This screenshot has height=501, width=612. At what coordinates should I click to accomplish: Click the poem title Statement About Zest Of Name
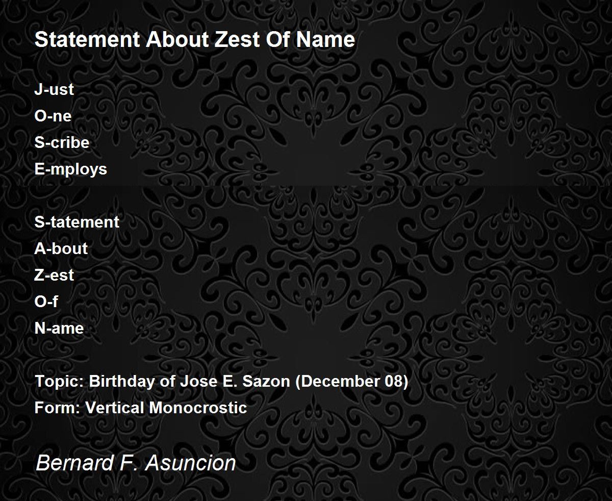pyautogui.click(x=194, y=40)
